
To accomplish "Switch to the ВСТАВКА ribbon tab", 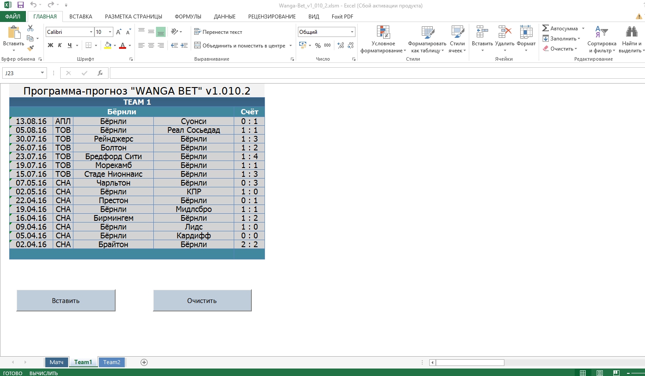I will (81, 16).
